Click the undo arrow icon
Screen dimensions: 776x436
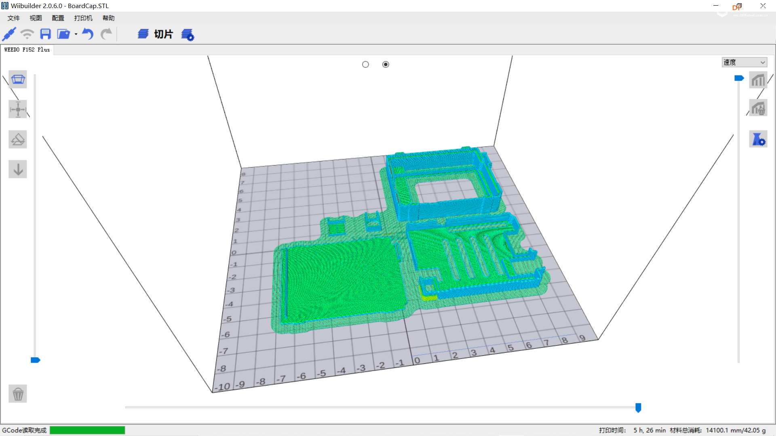click(x=87, y=34)
